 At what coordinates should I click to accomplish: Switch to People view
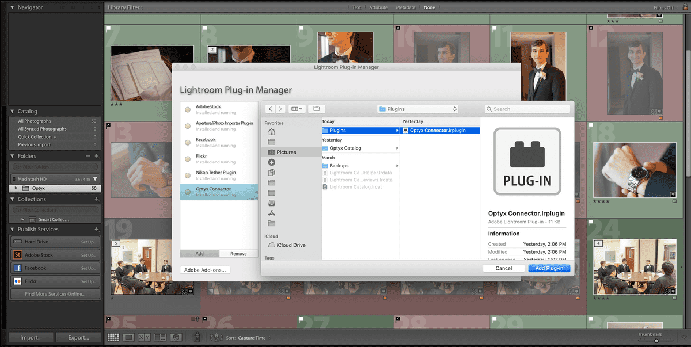tap(176, 337)
